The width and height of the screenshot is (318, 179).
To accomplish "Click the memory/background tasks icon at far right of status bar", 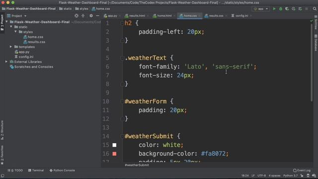I will (x=314, y=176).
